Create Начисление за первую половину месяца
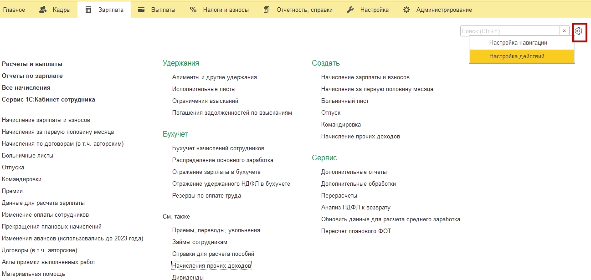 (377, 89)
